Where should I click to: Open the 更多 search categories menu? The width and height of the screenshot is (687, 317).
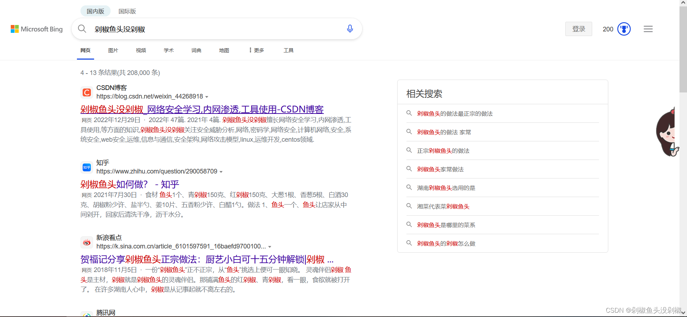(257, 50)
